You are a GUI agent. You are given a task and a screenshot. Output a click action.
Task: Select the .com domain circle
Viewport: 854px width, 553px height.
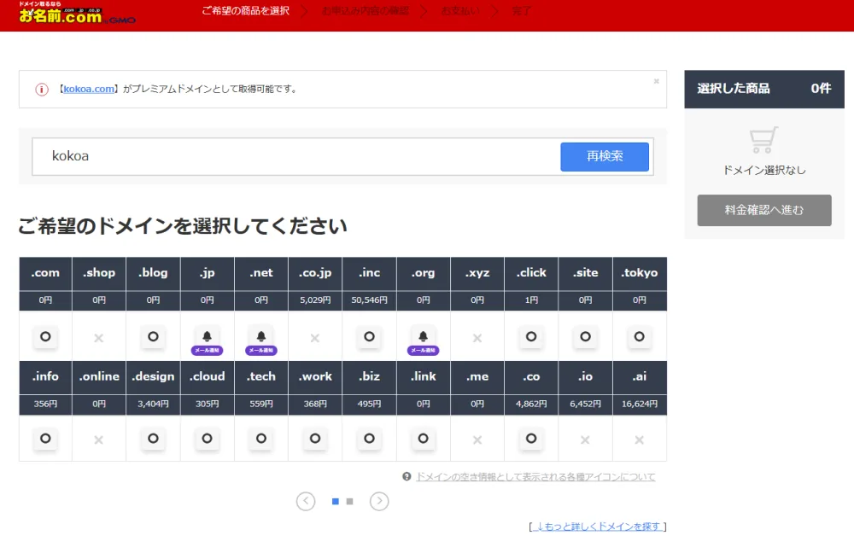(x=45, y=336)
